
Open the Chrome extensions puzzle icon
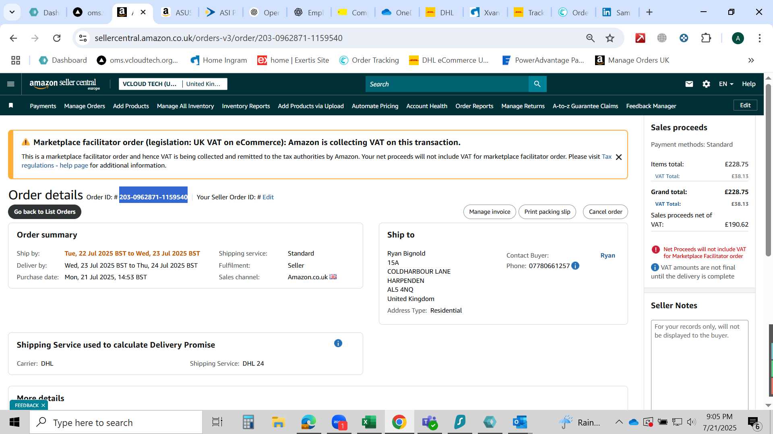click(x=706, y=38)
